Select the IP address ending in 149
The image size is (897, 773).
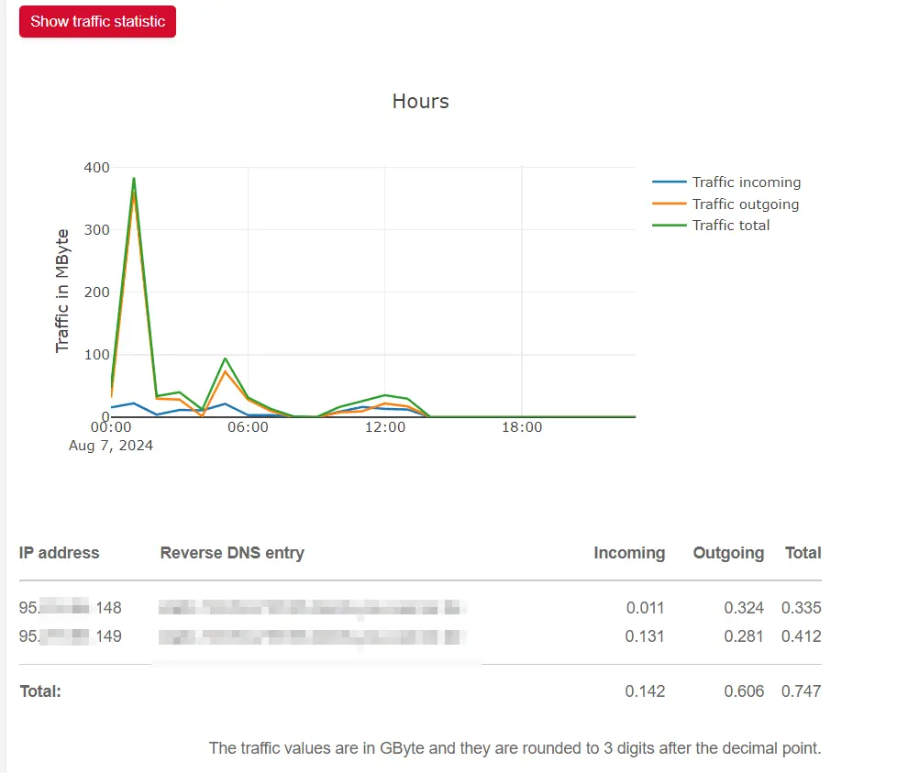(x=71, y=636)
